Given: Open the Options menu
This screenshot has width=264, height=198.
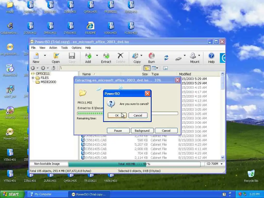Looking at the screenshot, I should pos(76,48).
